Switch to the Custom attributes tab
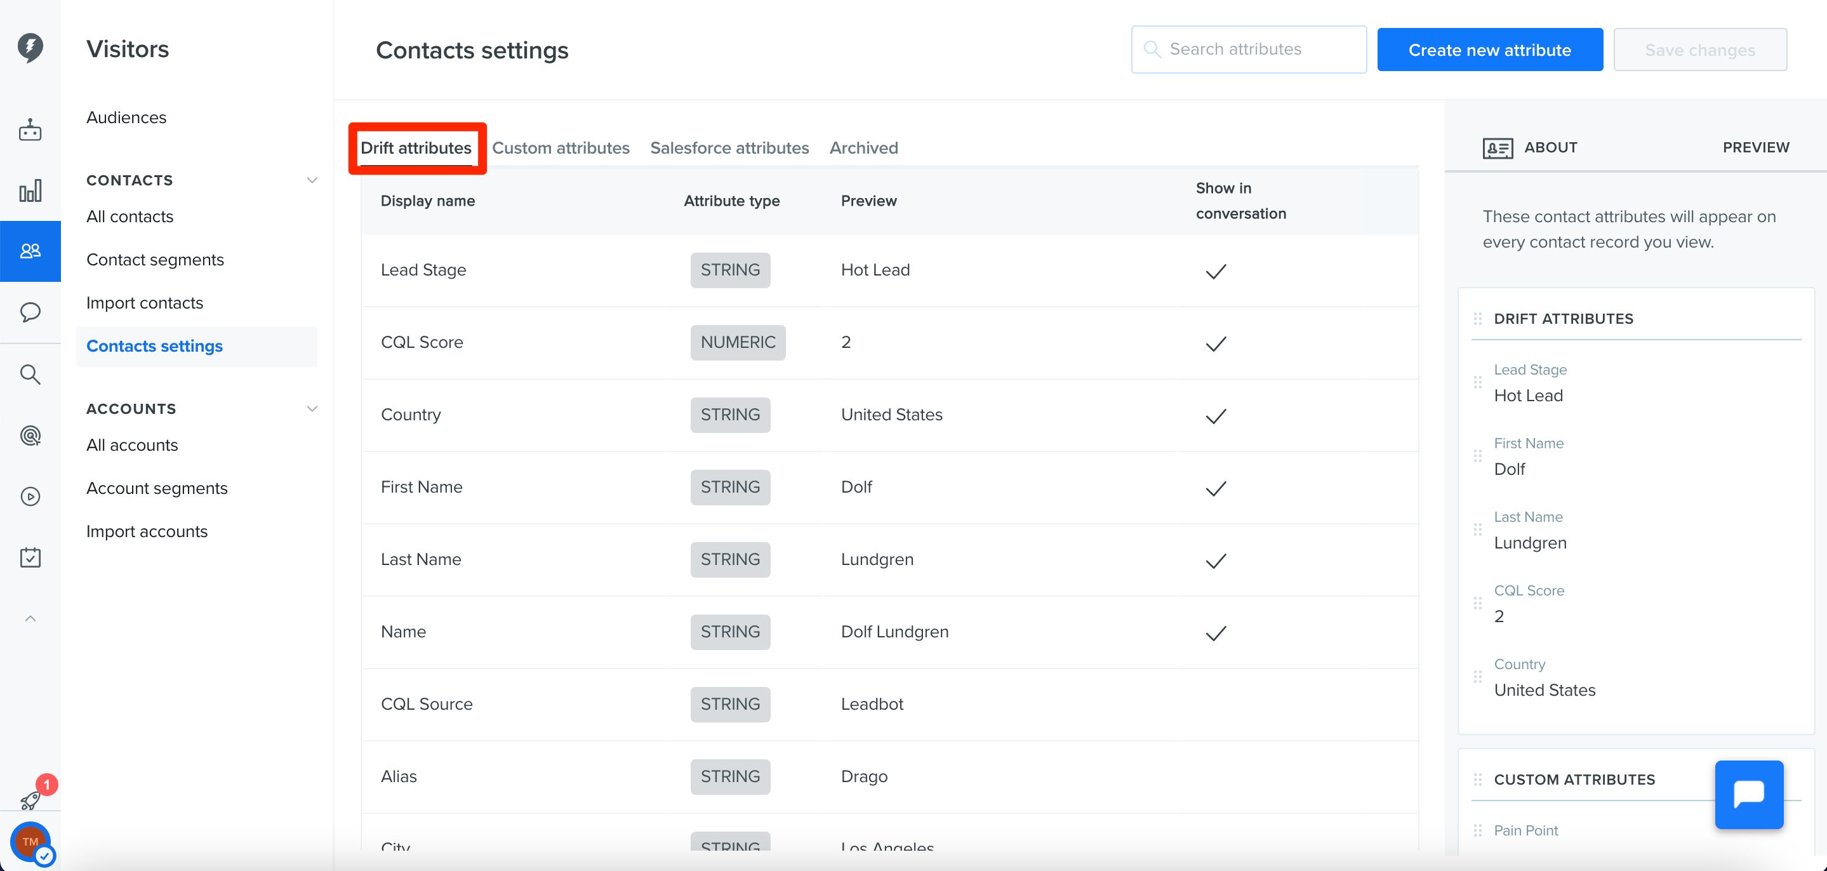Viewport: 1827px width, 871px height. tap(561, 147)
